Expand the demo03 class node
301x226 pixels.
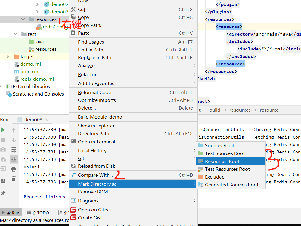[37, 12]
